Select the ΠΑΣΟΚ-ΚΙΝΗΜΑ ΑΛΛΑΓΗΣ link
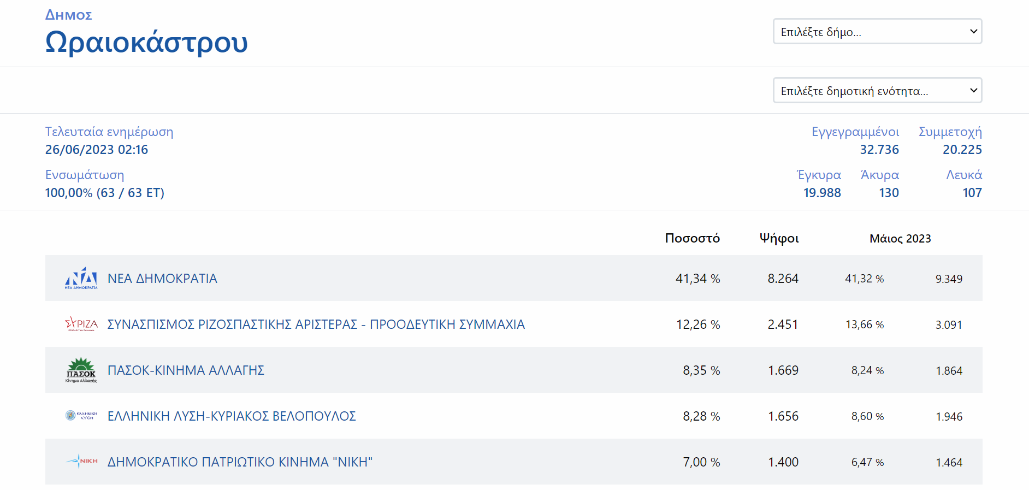The height and width of the screenshot is (490, 1029). coord(186,370)
